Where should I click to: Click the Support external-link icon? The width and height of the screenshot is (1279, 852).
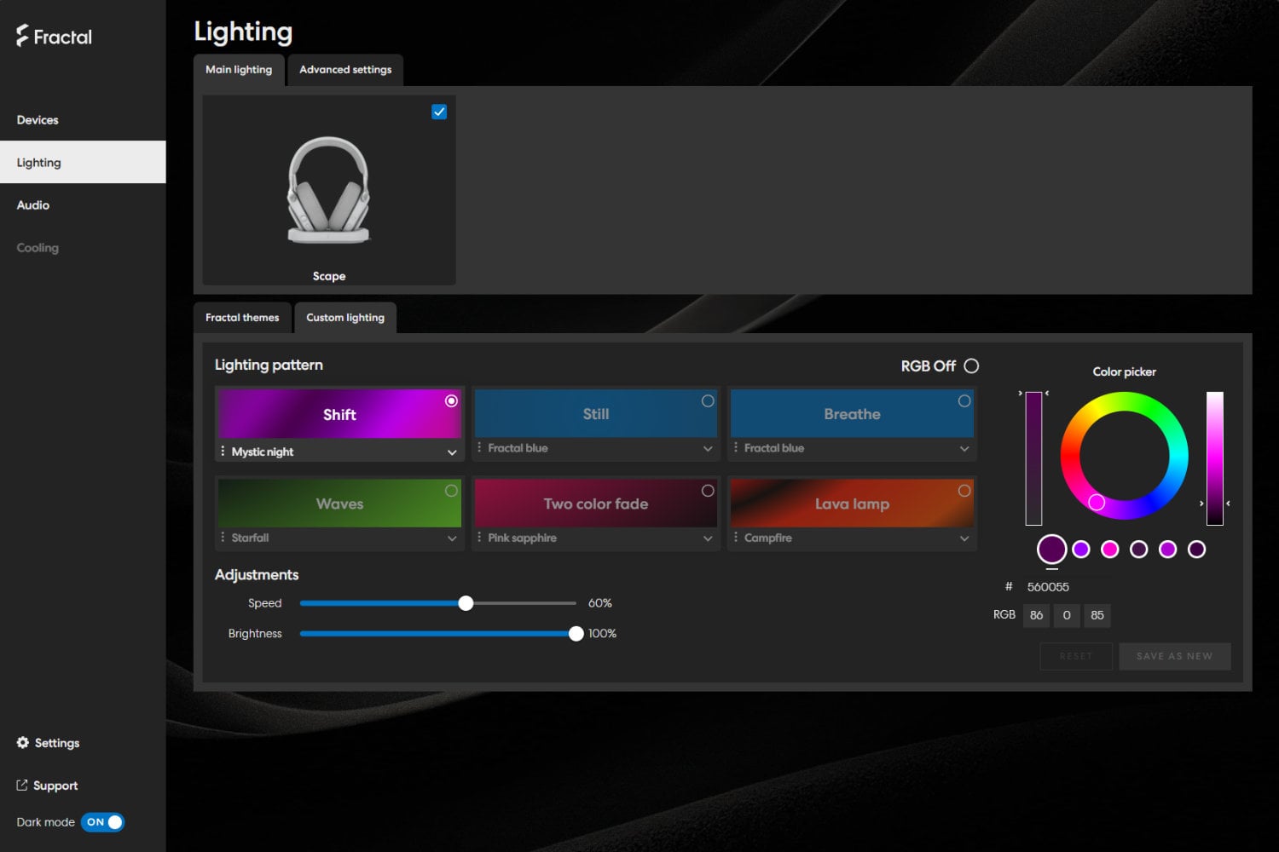click(x=20, y=785)
